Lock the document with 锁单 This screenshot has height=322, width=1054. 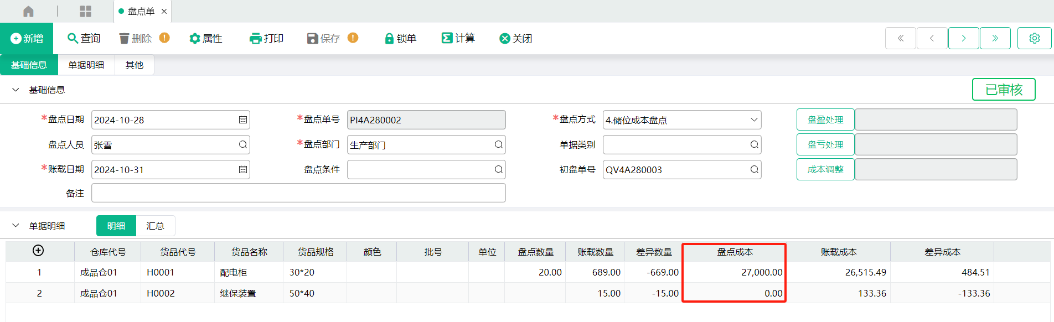pyautogui.click(x=400, y=38)
